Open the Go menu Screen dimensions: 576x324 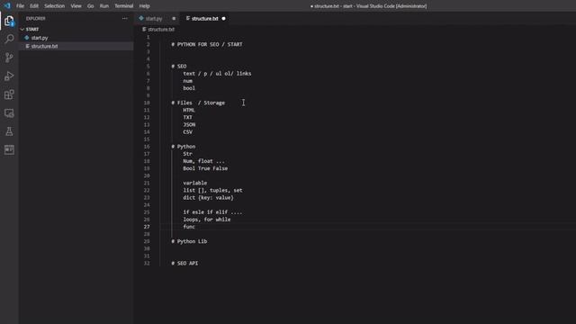90,6
